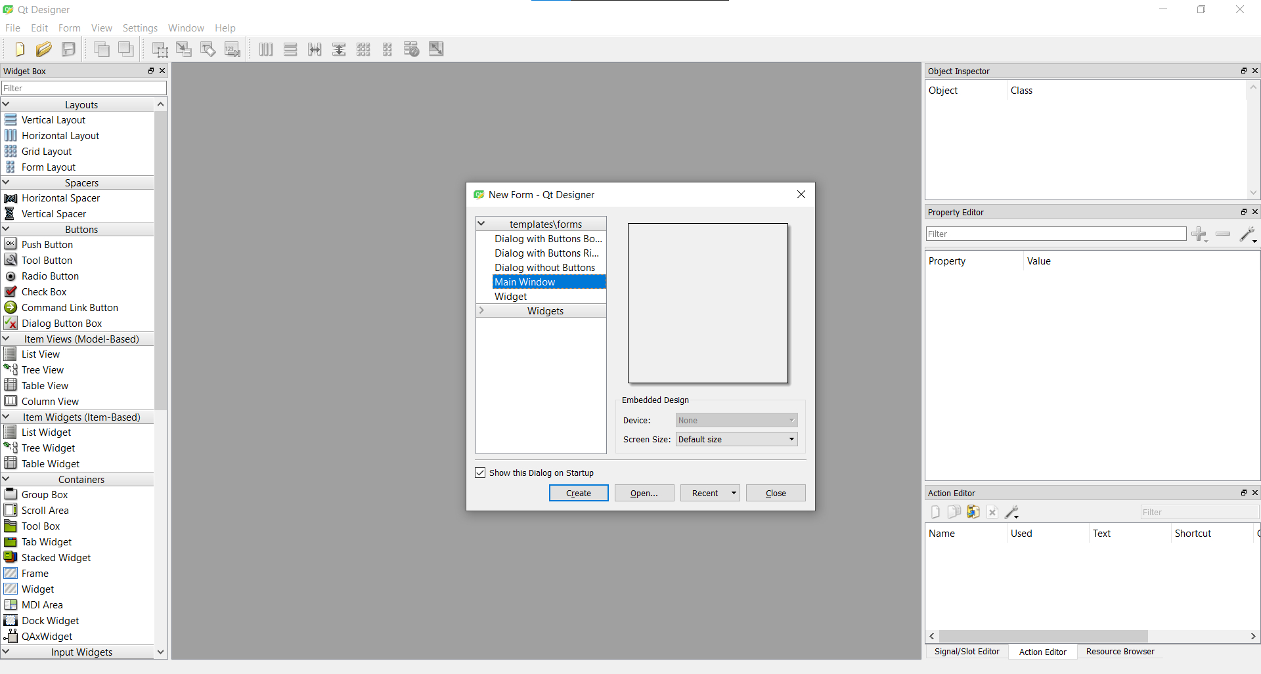Uncheck Show this Dialog on Startup
This screenshot has height=674, width=1261.
point(481,472)
